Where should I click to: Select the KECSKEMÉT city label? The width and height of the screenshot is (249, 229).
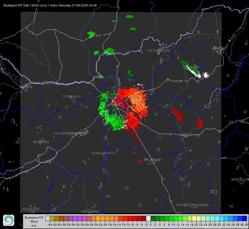coord(153,160)
